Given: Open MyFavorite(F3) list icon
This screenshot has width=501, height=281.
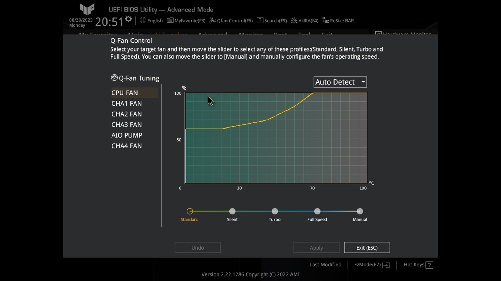Looking at the screenshot, I should (170, 20).
